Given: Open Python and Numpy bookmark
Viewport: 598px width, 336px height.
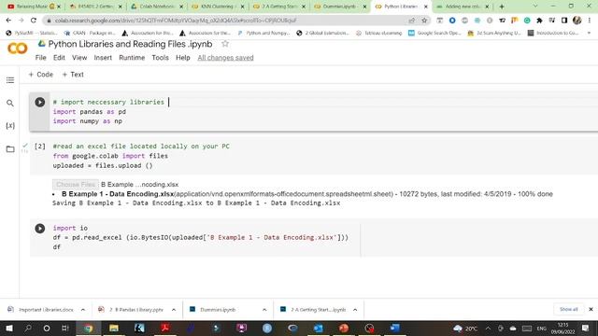Looking at the screenshot, I should pyautogui.click(x=263, y=34).
